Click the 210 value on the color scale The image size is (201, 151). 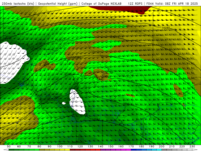pyautogui.click(x=172, y=146)
